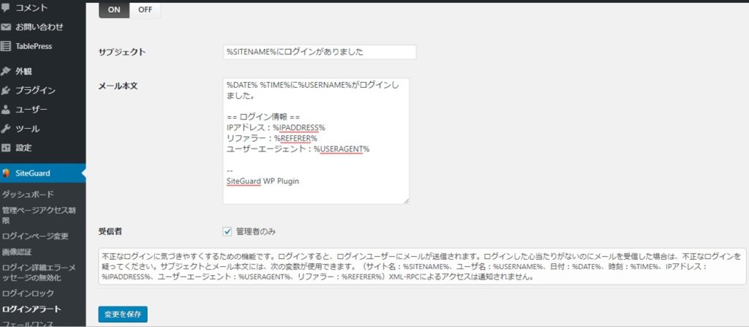
Task: Click the SiteGuard shield icon
Action: click(x=6, y=173)
